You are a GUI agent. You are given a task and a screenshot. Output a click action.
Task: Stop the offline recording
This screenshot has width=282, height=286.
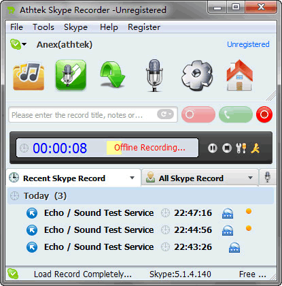pos(227,148)
